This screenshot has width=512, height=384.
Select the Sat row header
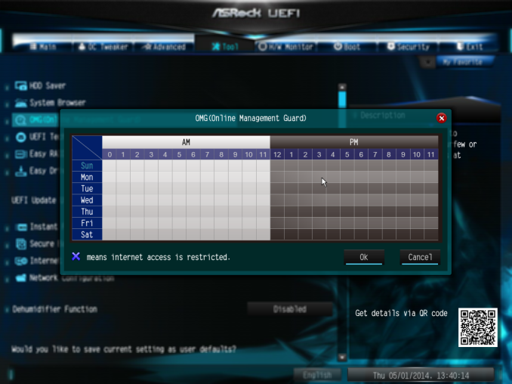(87, 234)
